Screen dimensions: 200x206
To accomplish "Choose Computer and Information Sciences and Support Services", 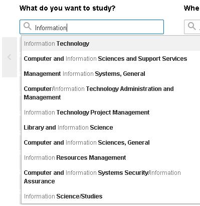I will coord(111,59).
